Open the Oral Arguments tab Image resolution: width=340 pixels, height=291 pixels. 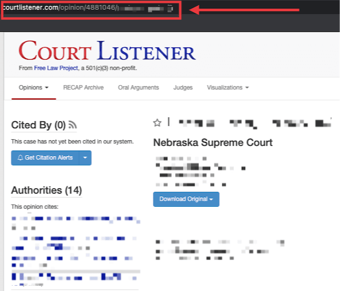pos(138,87)
